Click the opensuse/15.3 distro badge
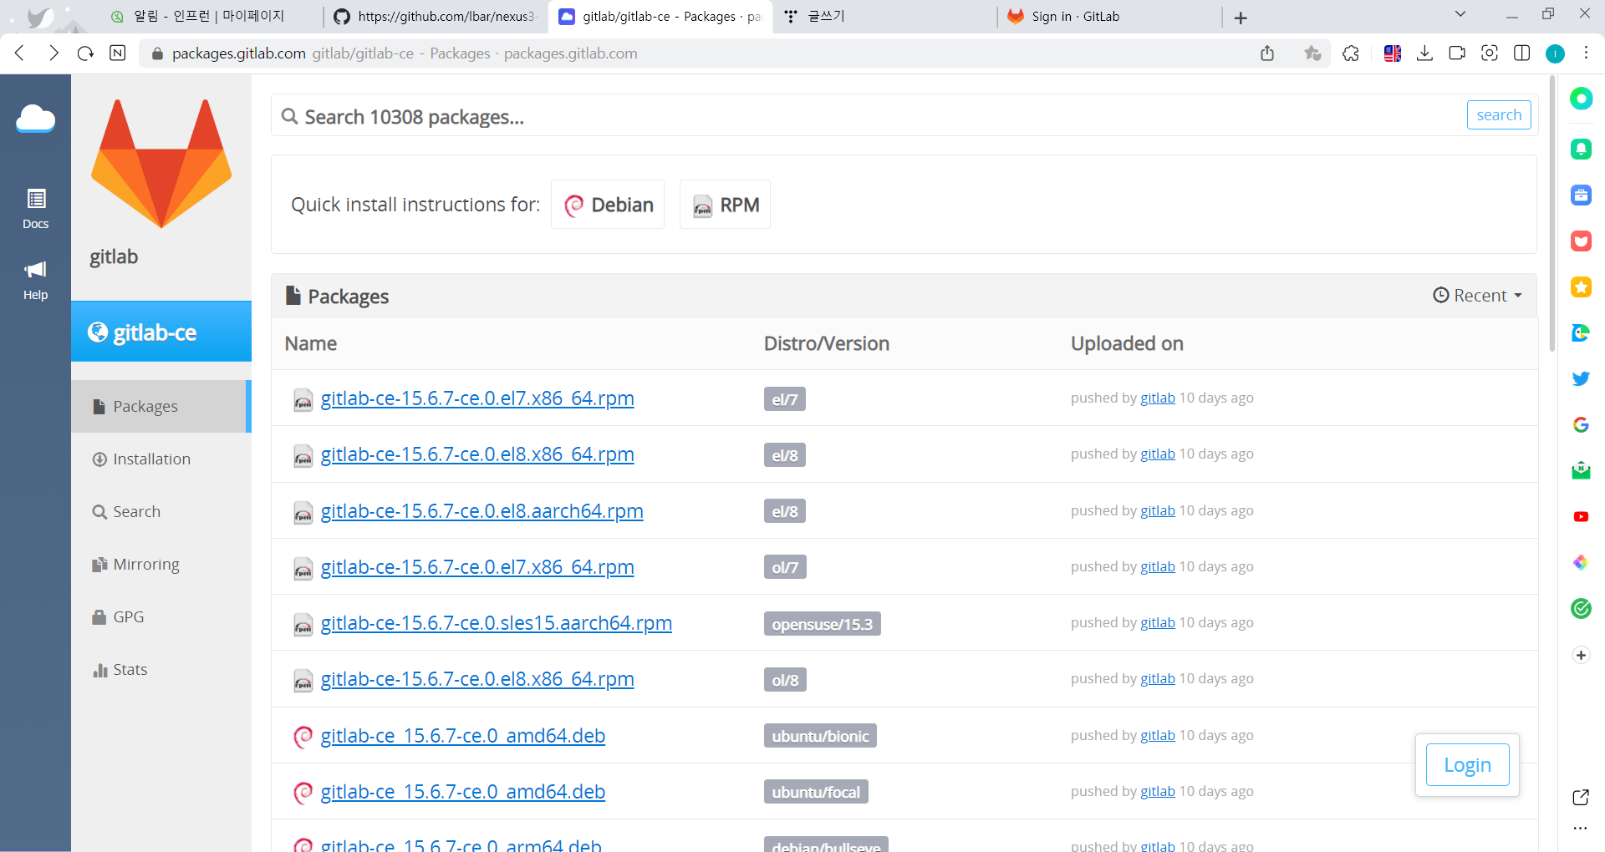 (822, 624)
